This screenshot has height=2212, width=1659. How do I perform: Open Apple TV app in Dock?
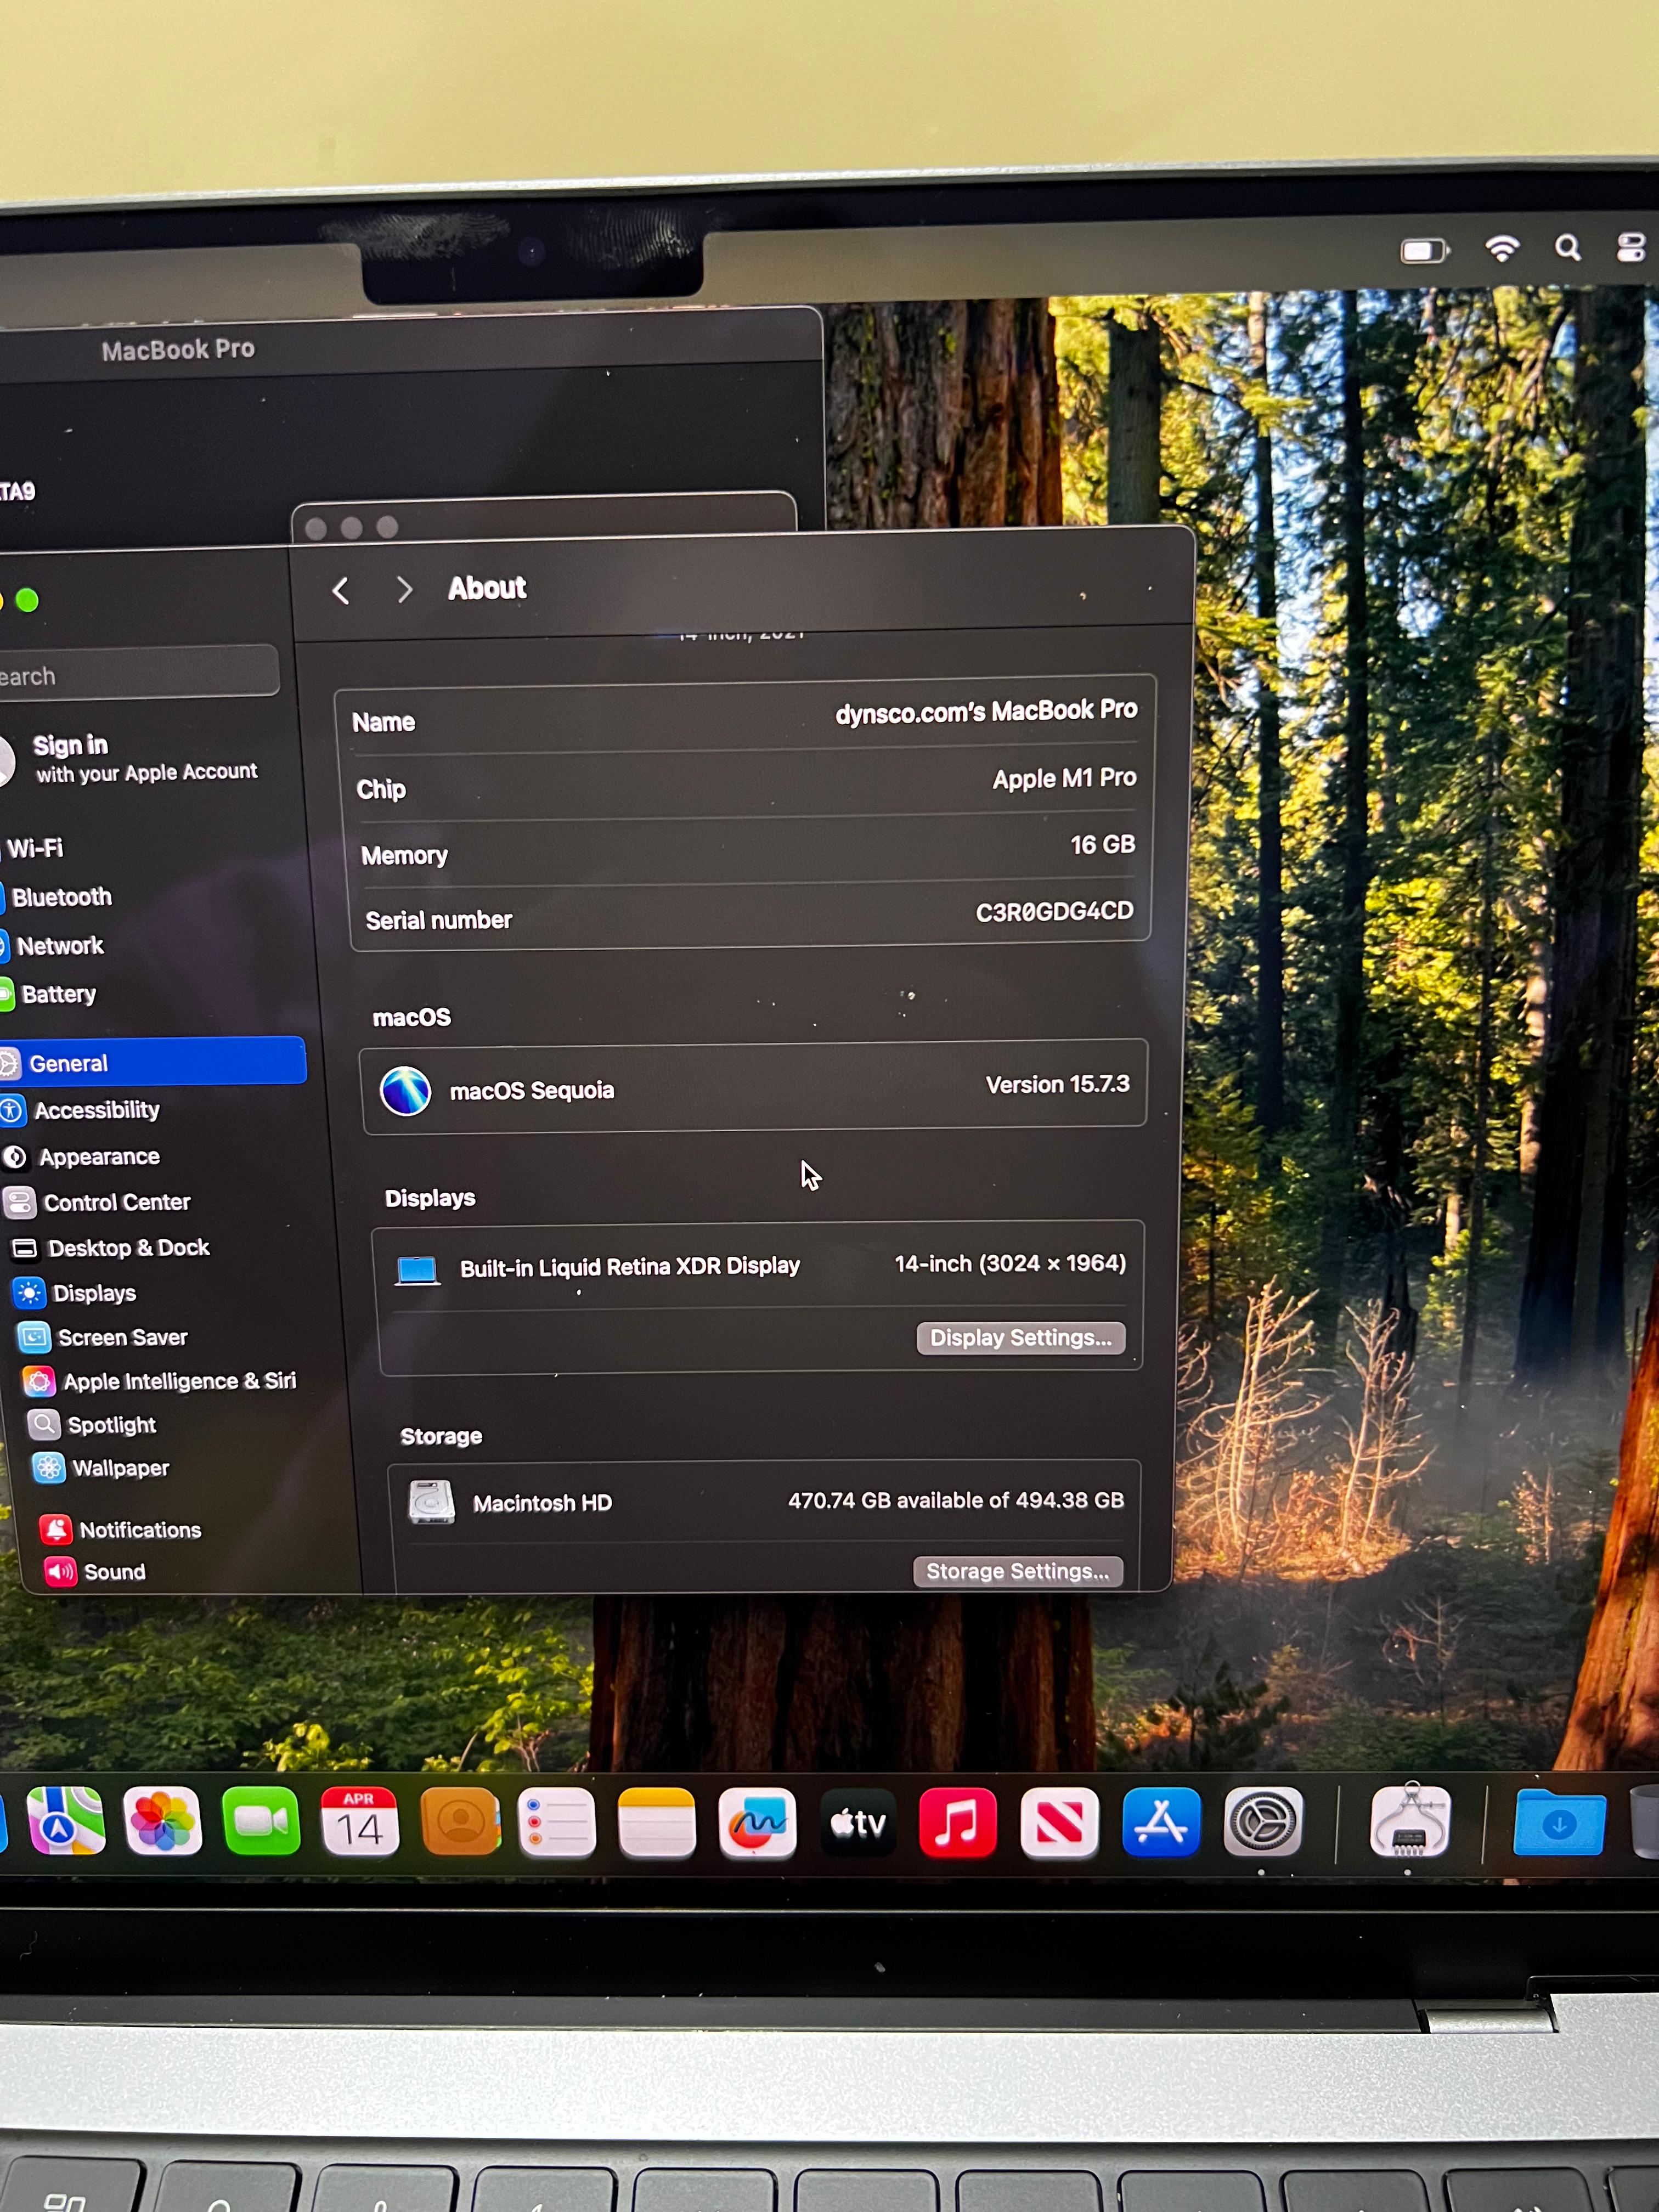[x=858, y=1822]
